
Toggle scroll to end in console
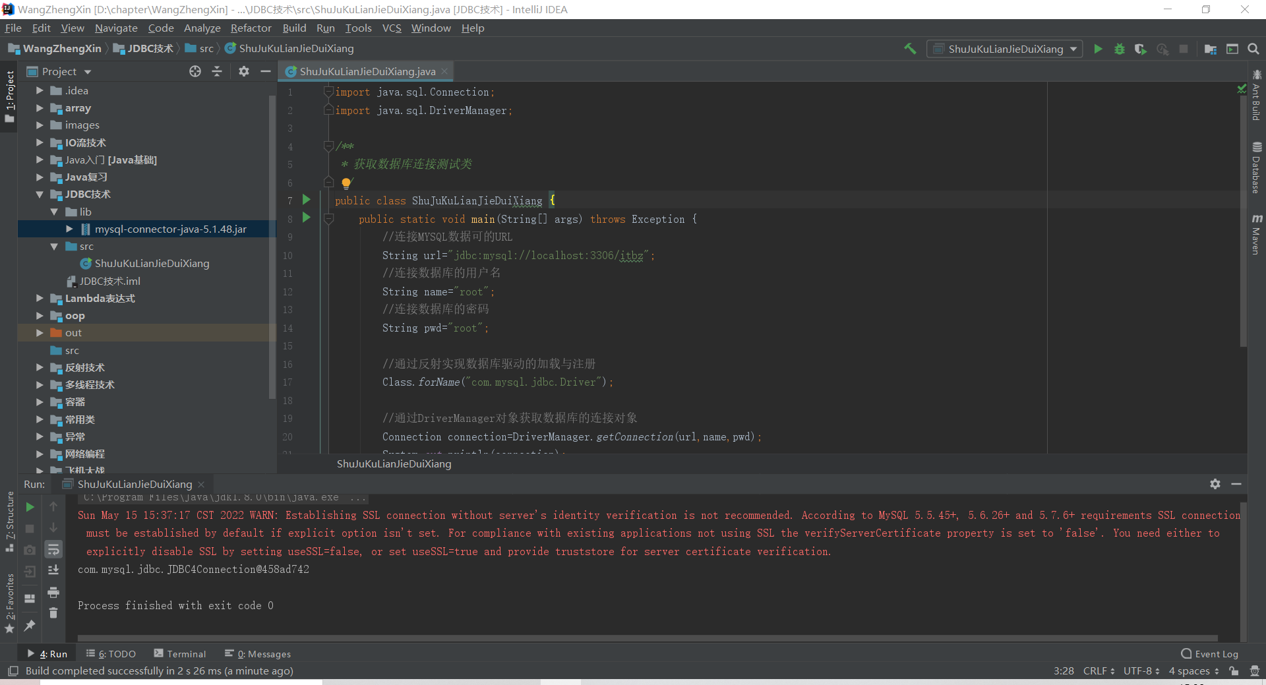tap(53, 570)
